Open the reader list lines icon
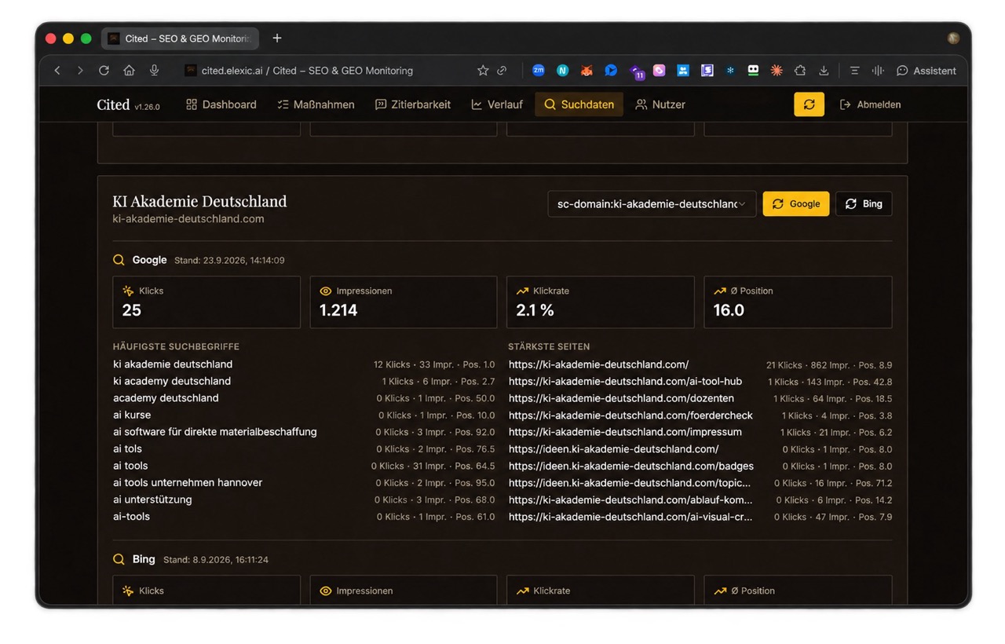 854,71
